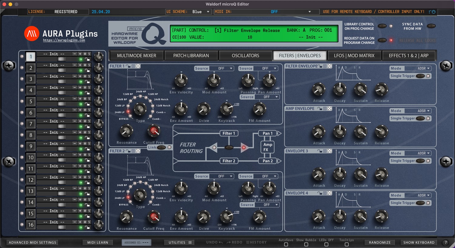Click the AURA Plugins logo
Viewport: 455px width, 248px height.
click(x=32, y=34)
